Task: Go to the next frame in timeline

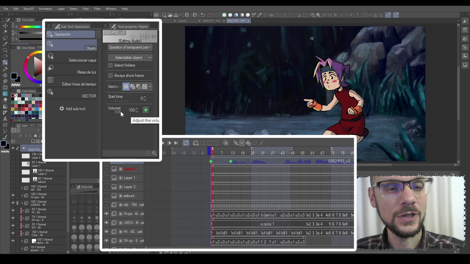Action: (x=170, y=143)
